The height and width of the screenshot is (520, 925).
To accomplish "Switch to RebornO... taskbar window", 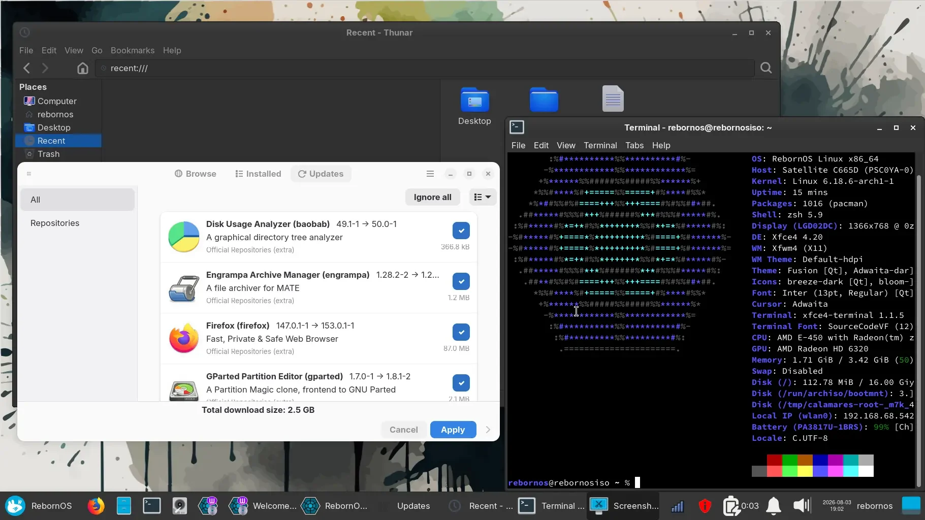I will [x=334, y=506].
